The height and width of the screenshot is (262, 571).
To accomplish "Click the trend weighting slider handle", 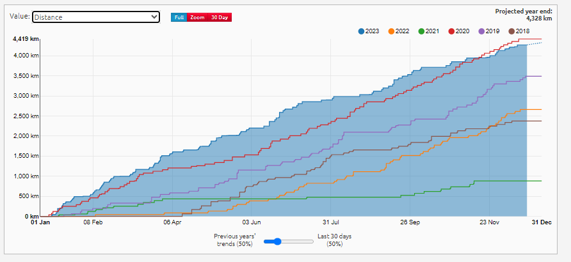I will [x=277, y=241].
